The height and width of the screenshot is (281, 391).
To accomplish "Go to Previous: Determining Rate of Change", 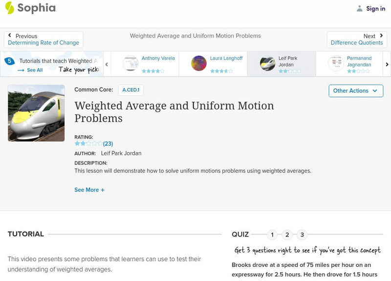I will click(43, 40).
